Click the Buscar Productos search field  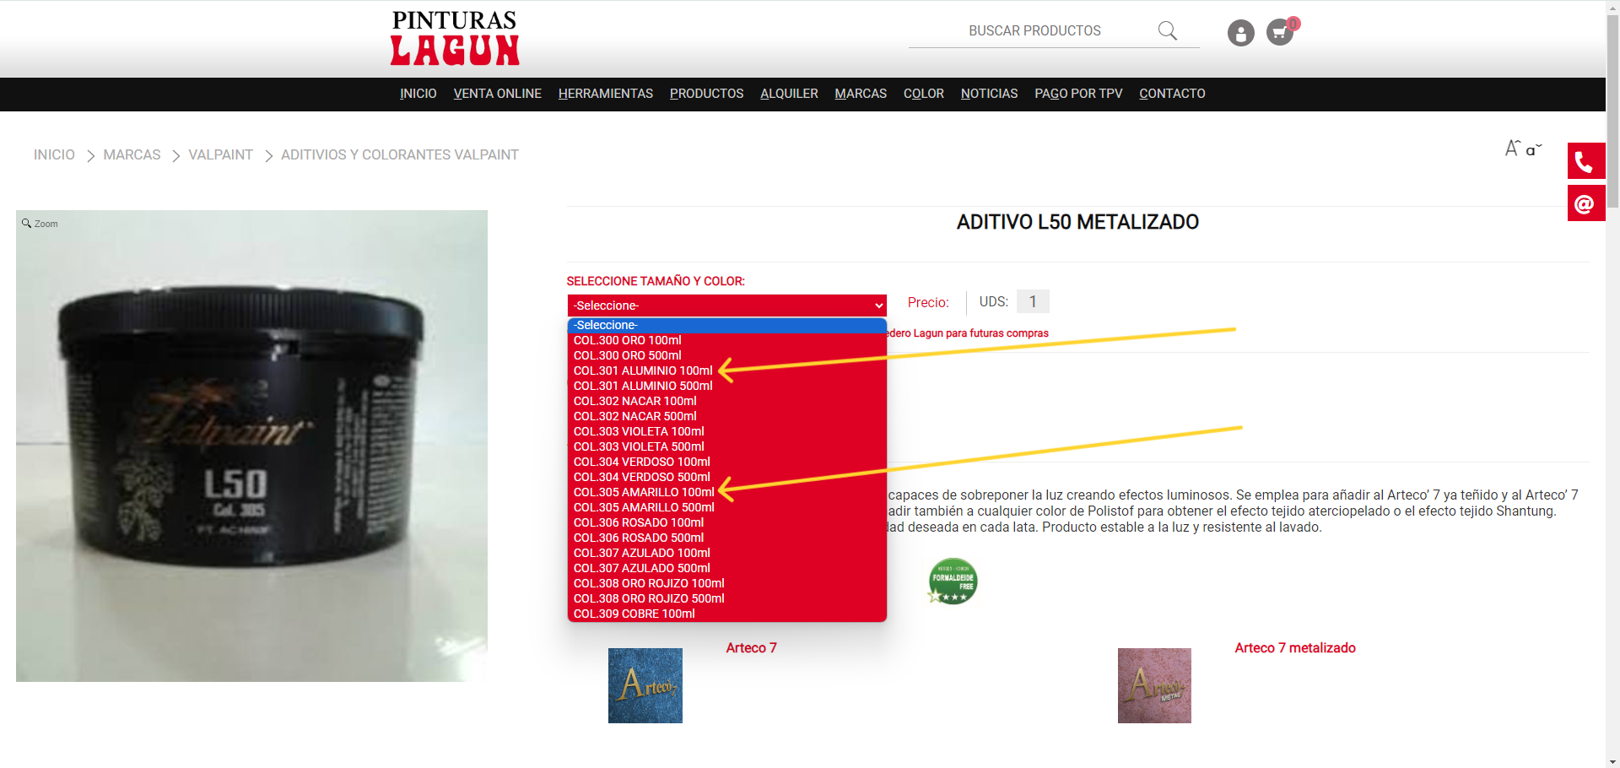click(x=1034, y=31)
